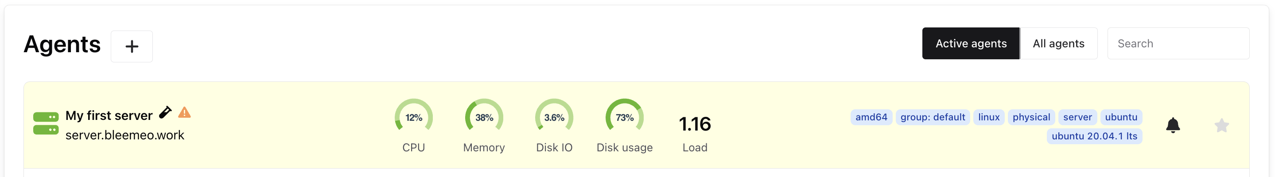Click the Memory 38% gauge
1275x177 pixels.
click(484, 117)
